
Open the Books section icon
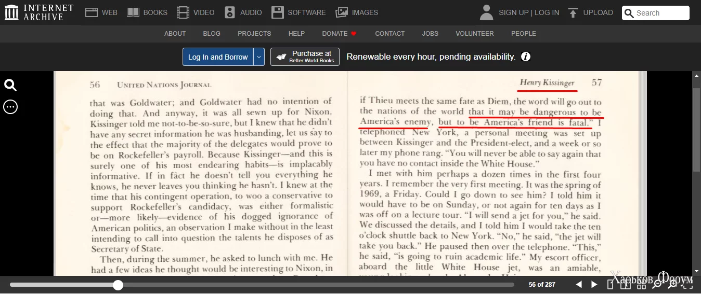click(x=133, y=12)
